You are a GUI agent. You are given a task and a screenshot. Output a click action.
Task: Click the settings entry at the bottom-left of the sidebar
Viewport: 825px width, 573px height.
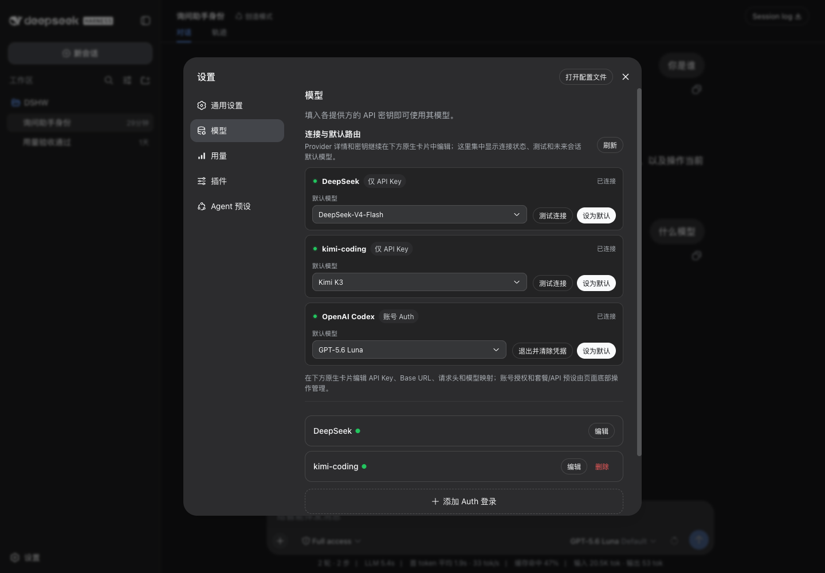pyautogui.click(x=25, y=558)
